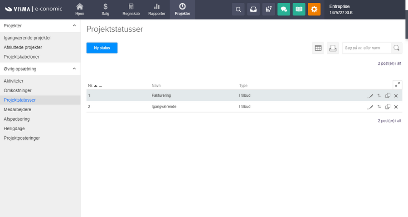Open Igangværende projekter in sidebar
Viewport: 408px width, 217px height.
[x=27, y=38]
